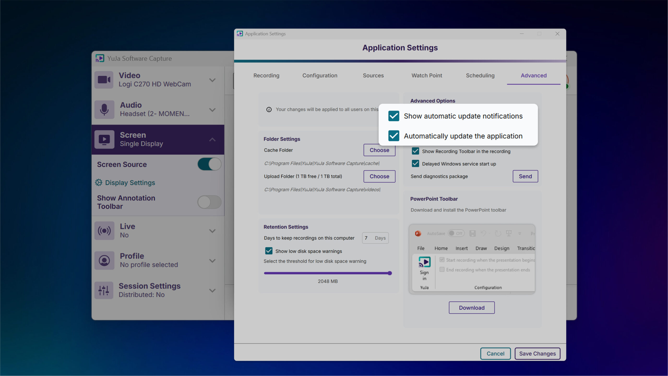Click the Session Settings sliders icon
668x376 pixels.
(x=104, y=290)
